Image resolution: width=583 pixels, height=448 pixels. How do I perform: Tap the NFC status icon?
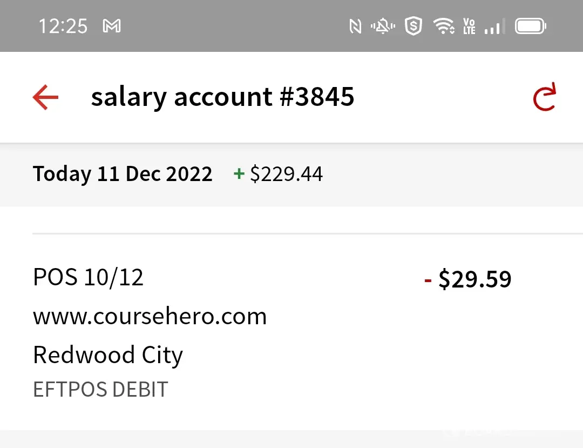(x=355, y=26)
